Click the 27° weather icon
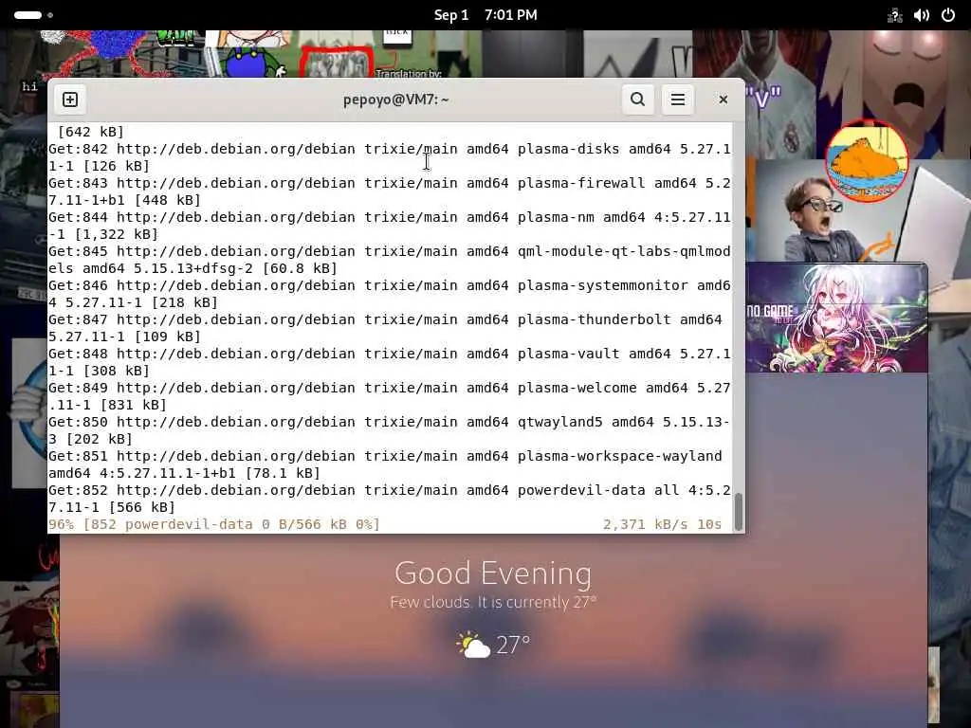This screenshot has width=971, height=728. point(474,645)
